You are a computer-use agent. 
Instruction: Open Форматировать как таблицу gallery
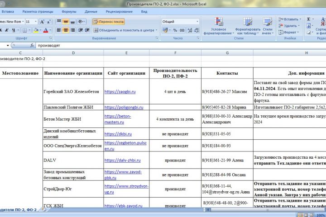coord(248,26)
